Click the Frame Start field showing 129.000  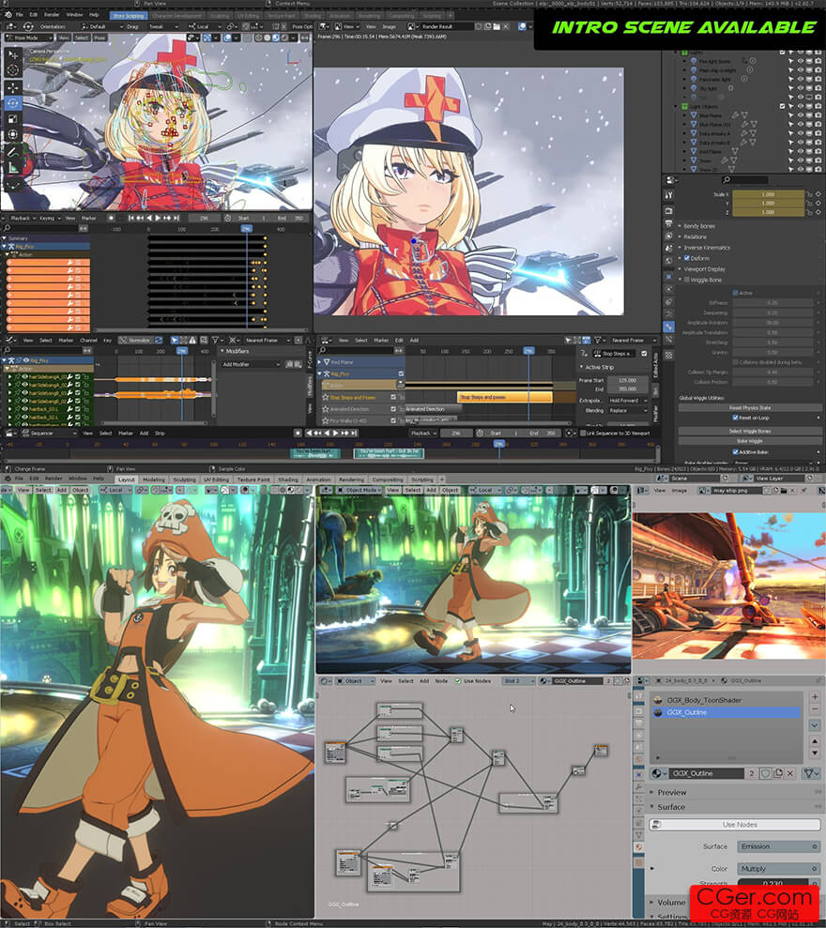pyautogui.click(x=627, y=381)
